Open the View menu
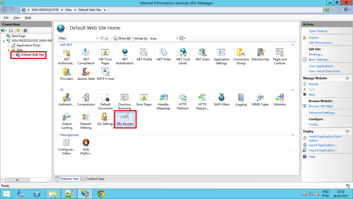 17,18
